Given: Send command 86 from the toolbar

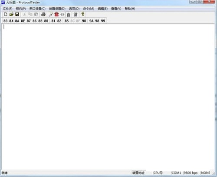Looking at the screenshot, I should click(34, 21).
